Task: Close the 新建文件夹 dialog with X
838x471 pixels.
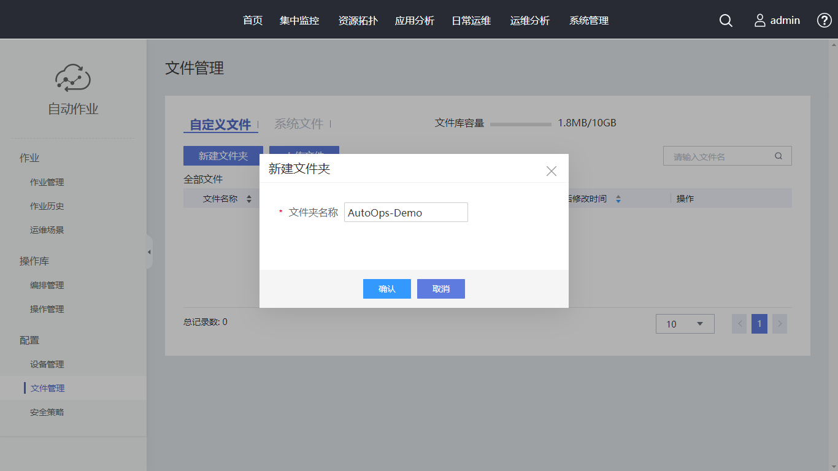Action: [x=551, y=171]
